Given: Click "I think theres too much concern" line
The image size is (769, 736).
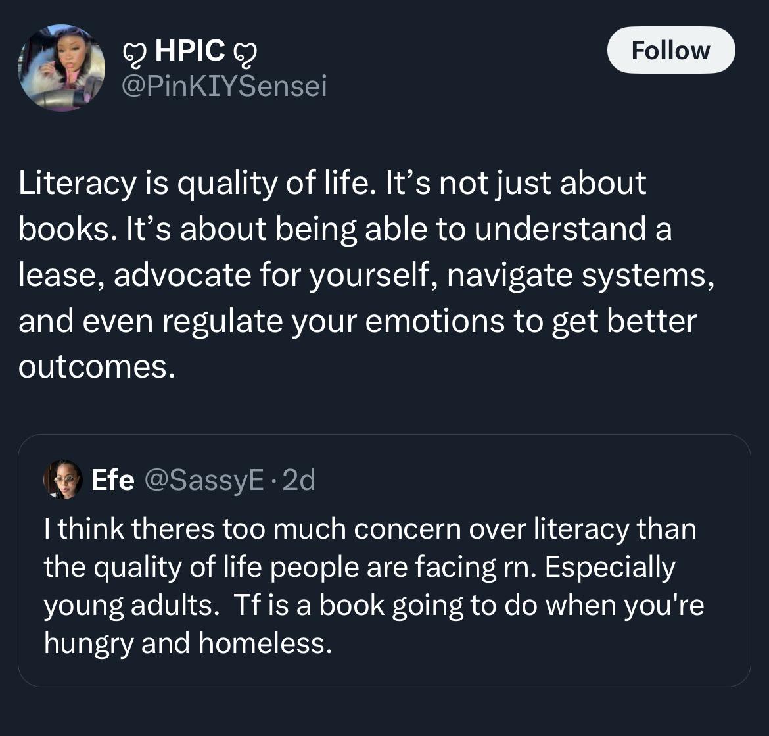Looking at the screenshot, I should tap(370, 529).
